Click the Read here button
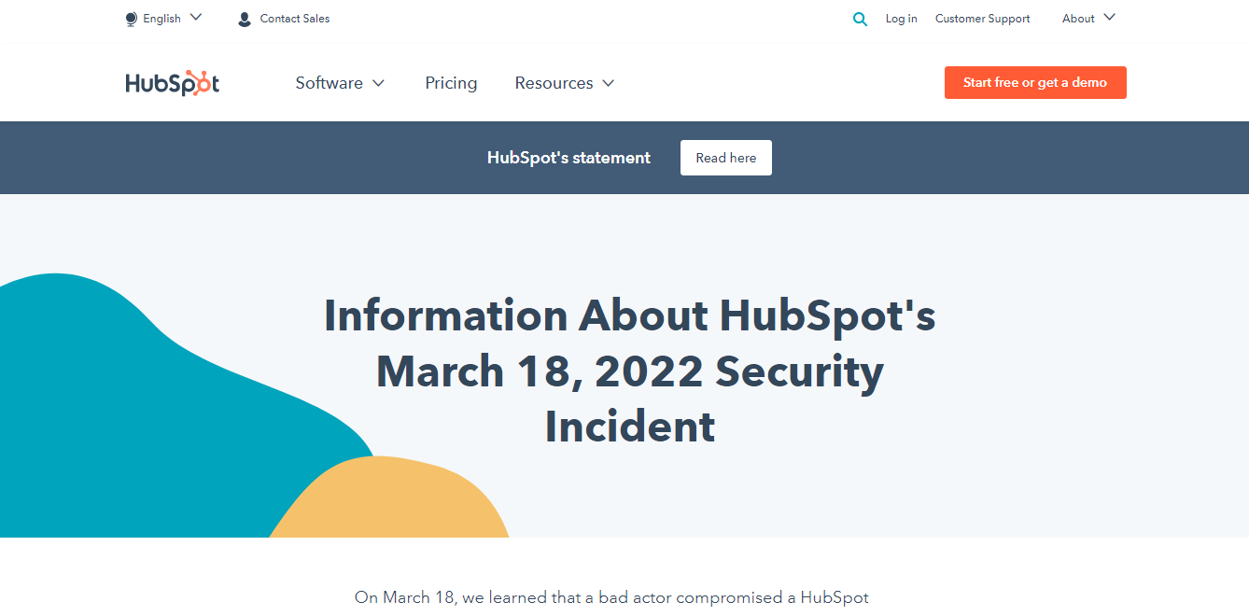Image resolution: width=1249 pixels, height=616 pixels. (x=726, y=158)
